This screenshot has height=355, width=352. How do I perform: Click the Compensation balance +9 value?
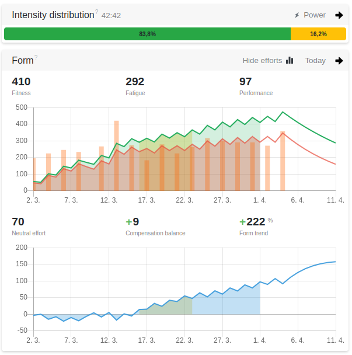(133, 222)
